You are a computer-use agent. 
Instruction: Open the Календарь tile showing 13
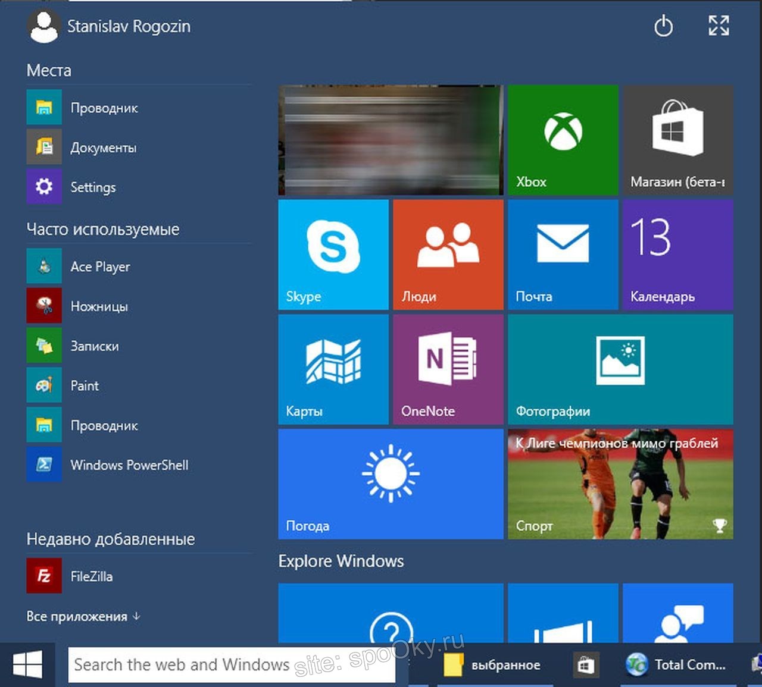[678, 255]
